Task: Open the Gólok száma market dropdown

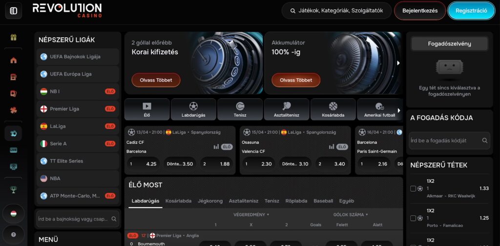Action: pyautogui.click(x=351, y=215)
